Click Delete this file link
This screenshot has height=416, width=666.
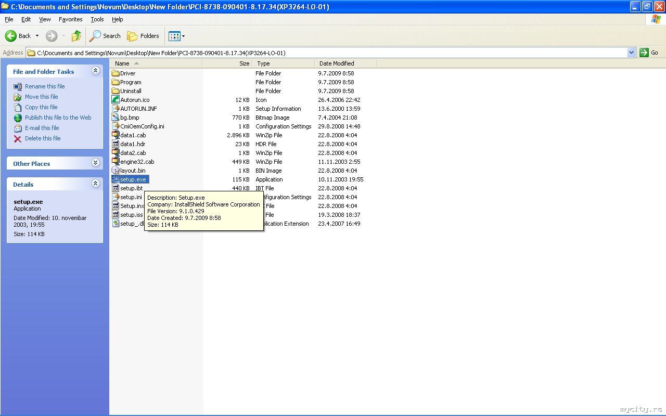(43, 138)
